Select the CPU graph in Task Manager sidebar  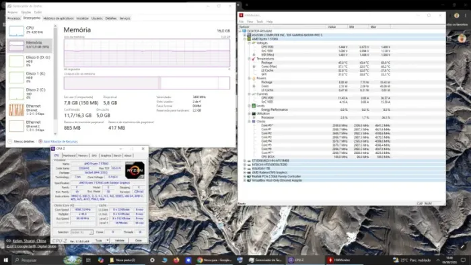tap(16, 31)
